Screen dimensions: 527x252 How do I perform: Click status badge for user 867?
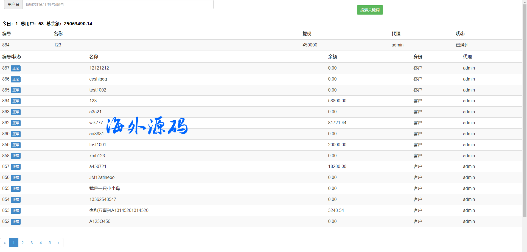(x=16, y=68)
